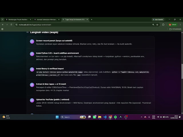Open Task View on taskbar
This screenshot has width=183, height=137.
[89, 117]
